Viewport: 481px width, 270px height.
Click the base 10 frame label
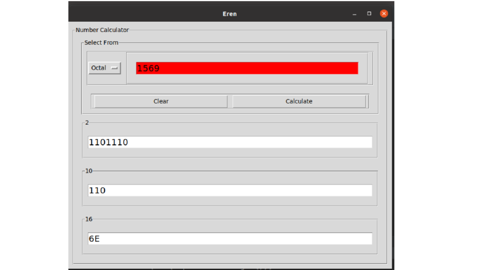89,171
